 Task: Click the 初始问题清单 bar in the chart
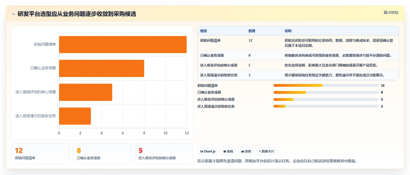[123, 45]
